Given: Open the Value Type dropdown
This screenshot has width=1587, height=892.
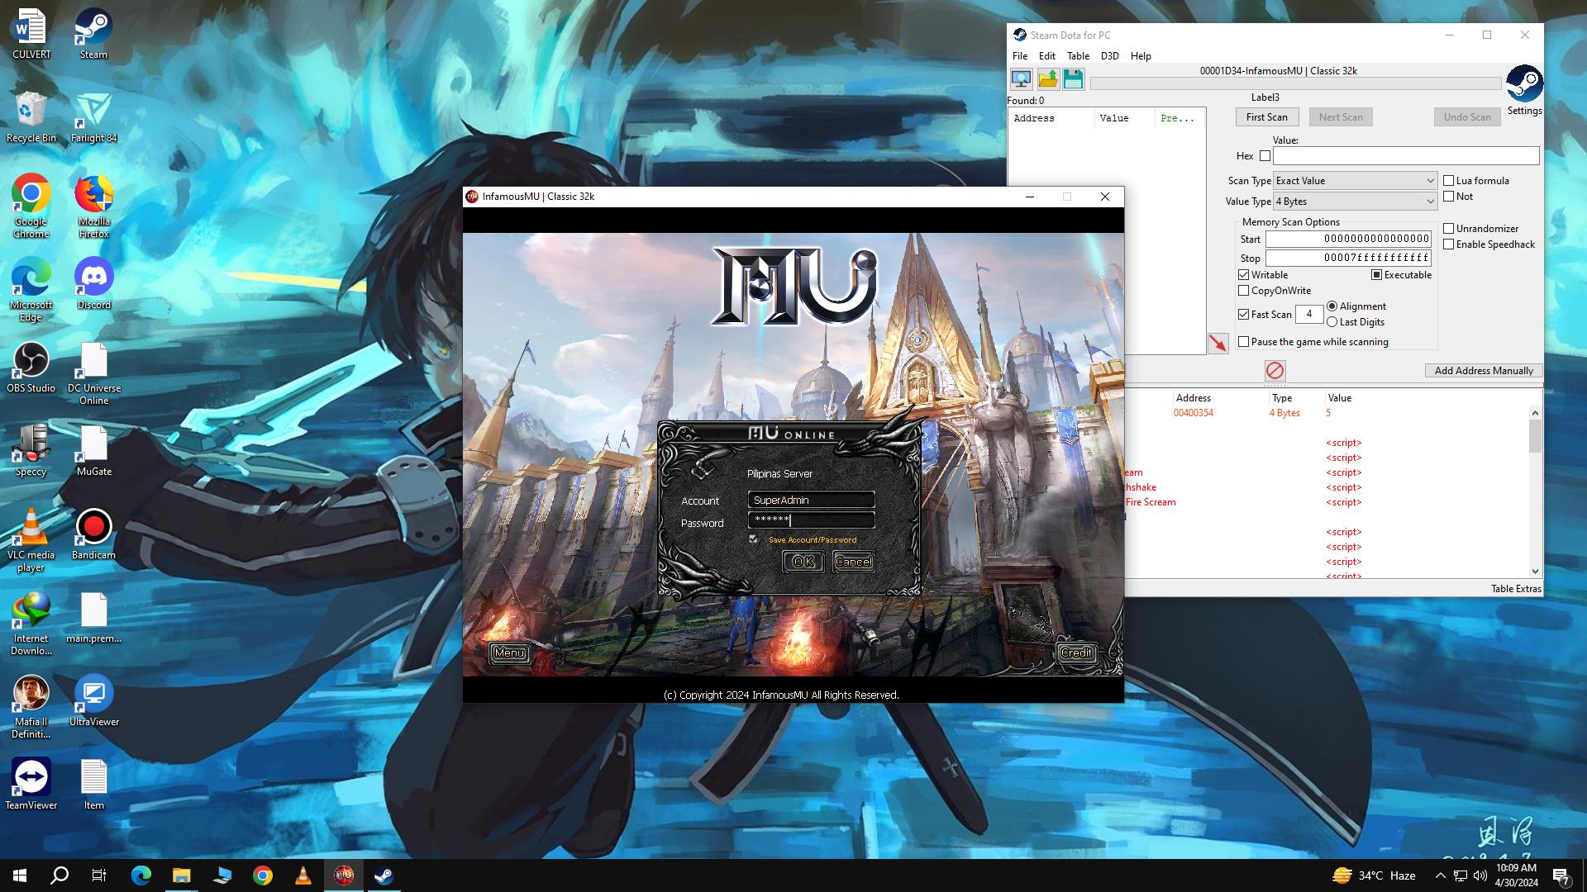Looking at the screenshot, I should point(1355,201).
